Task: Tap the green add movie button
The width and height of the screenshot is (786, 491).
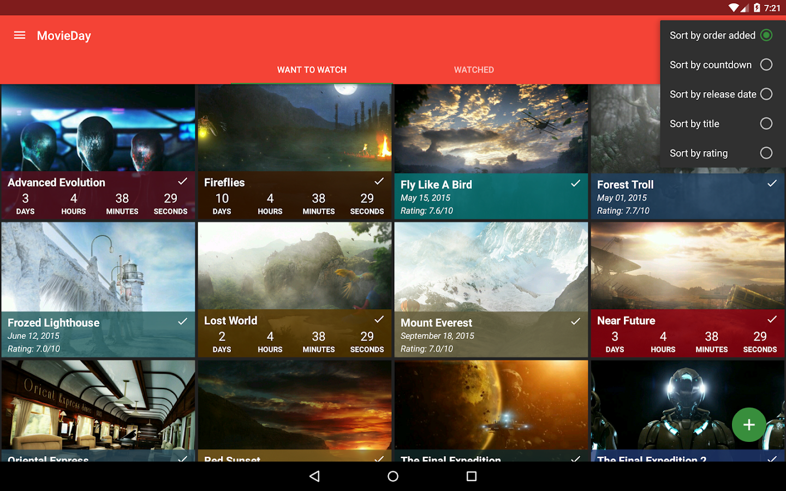Action: (x=749, y=424)
